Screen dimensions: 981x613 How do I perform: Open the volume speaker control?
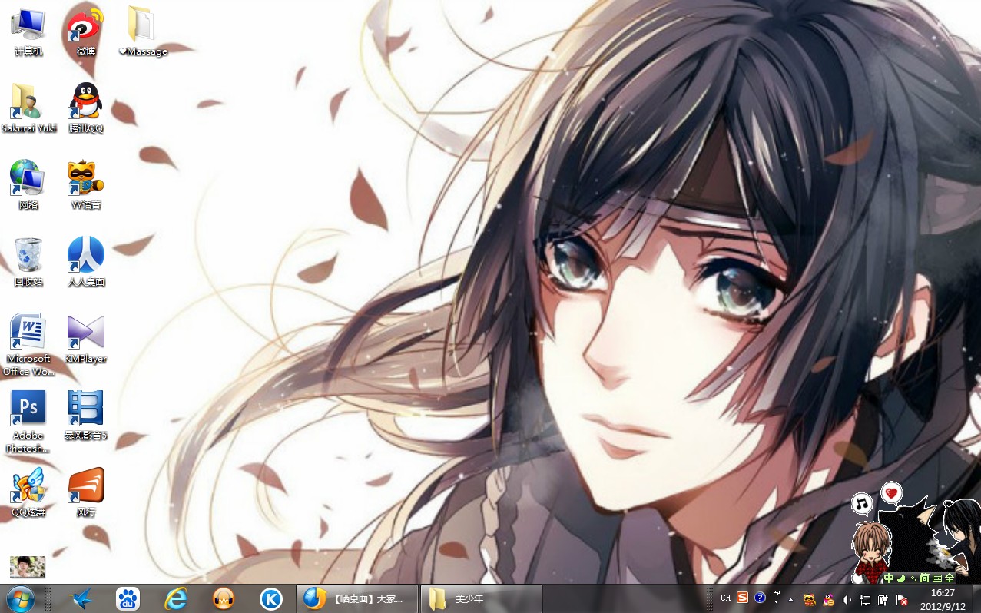coord(847,599)
